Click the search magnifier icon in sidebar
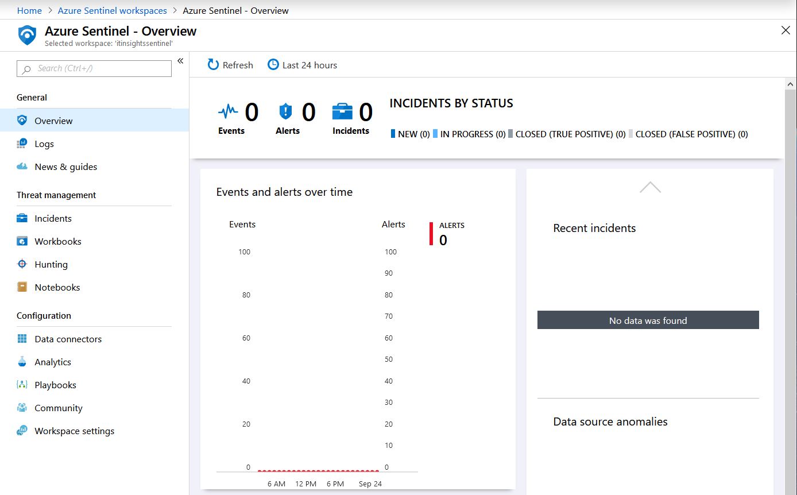 26,69
